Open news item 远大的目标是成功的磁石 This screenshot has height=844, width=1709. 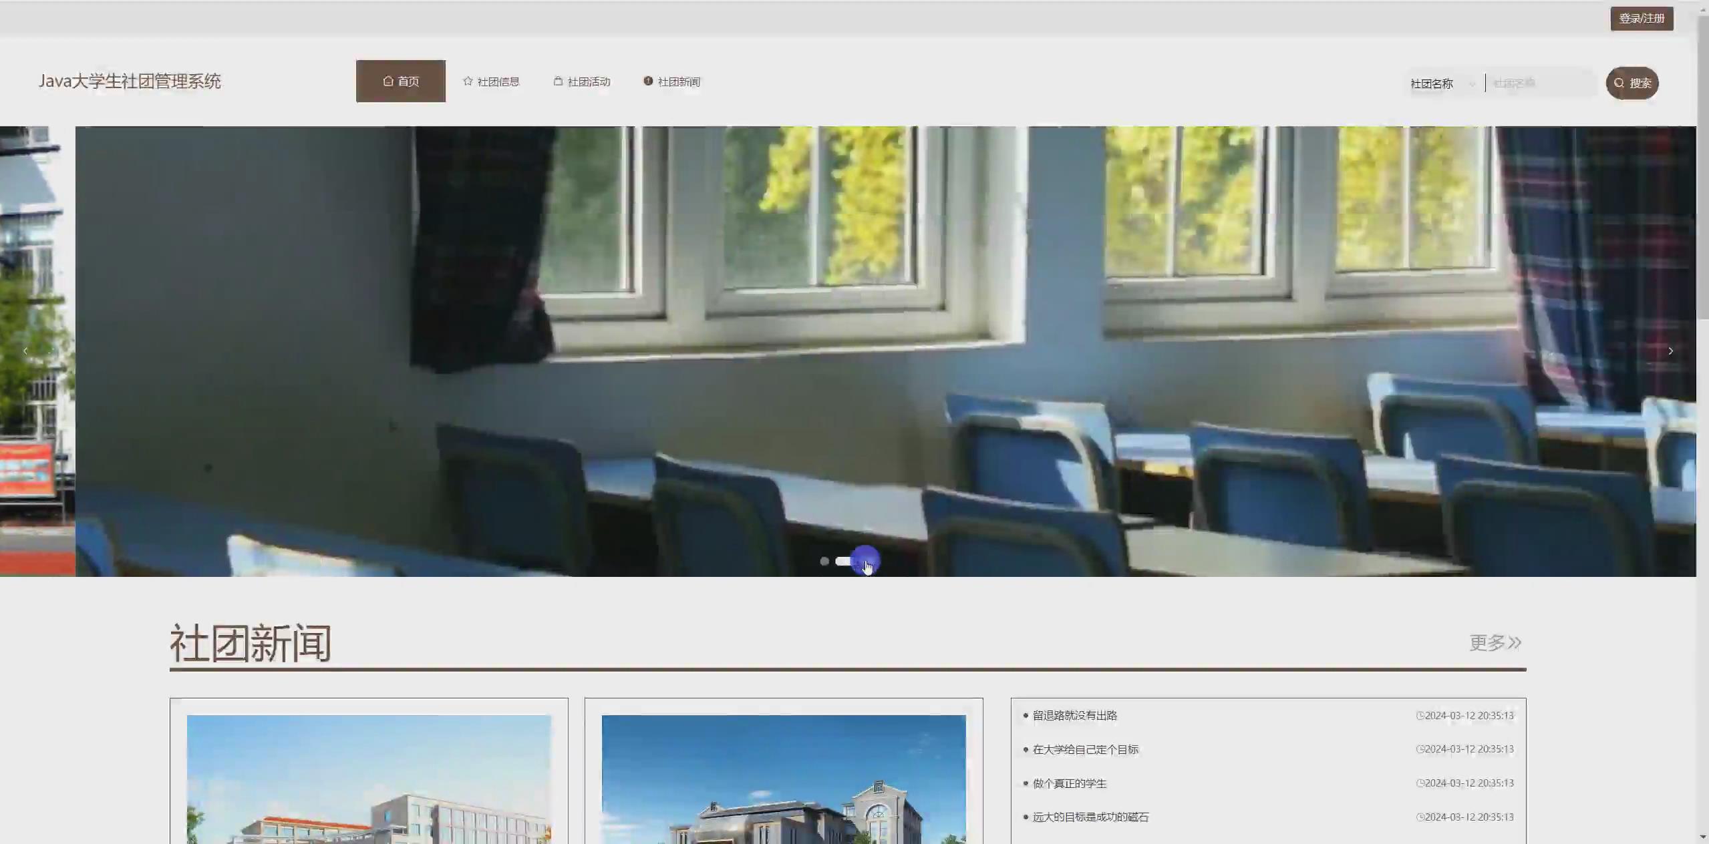(x=1090, y=817)
